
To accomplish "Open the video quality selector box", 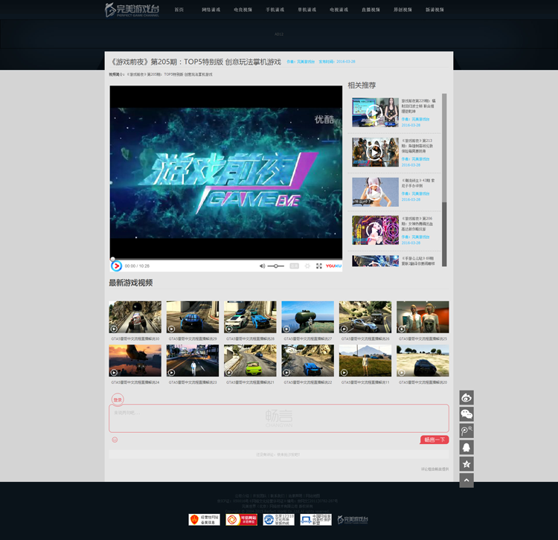I will [295, 266].
